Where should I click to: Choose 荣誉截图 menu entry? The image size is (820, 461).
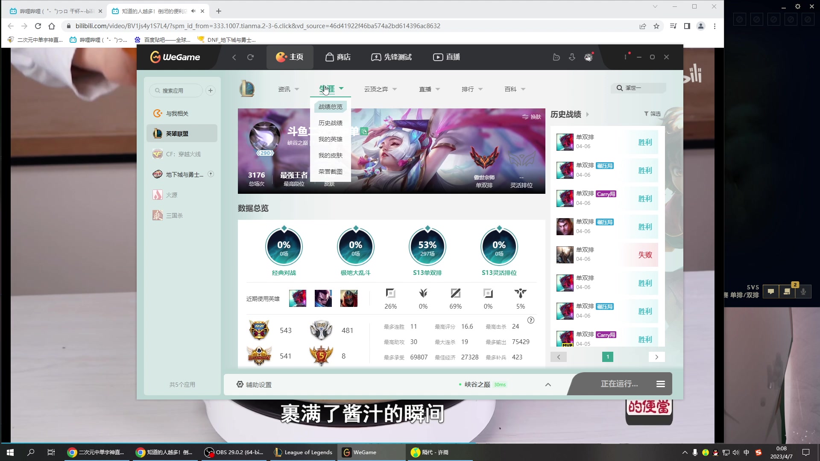coord(331,172)
